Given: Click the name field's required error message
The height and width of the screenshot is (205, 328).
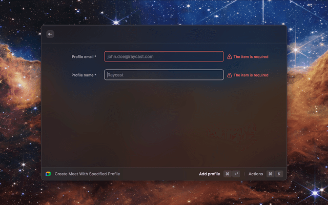Looking at the screenshot, I should (251, 75).
